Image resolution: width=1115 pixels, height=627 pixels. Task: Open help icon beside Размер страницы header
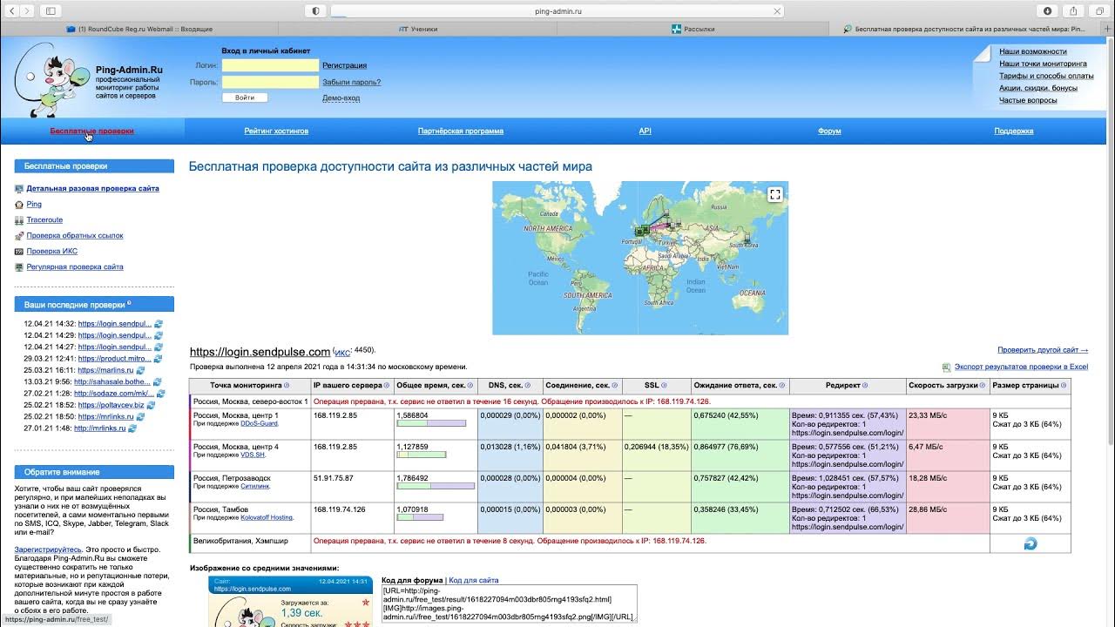click(1064, 385)
